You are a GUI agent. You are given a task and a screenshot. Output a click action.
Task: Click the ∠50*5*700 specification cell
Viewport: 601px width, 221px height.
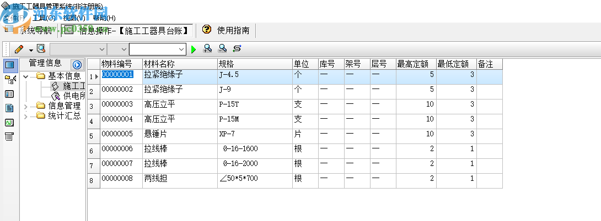(255, 181)
